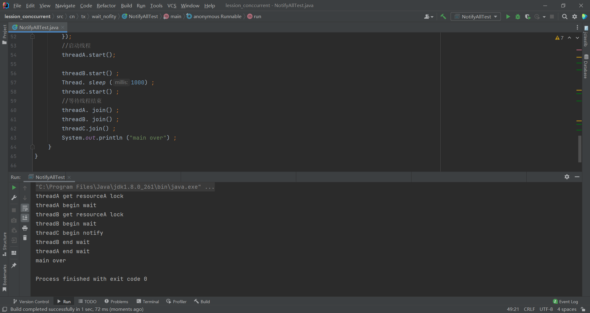Click the down the stack trace arrow

pyautogui.click(x=25, y=198)
